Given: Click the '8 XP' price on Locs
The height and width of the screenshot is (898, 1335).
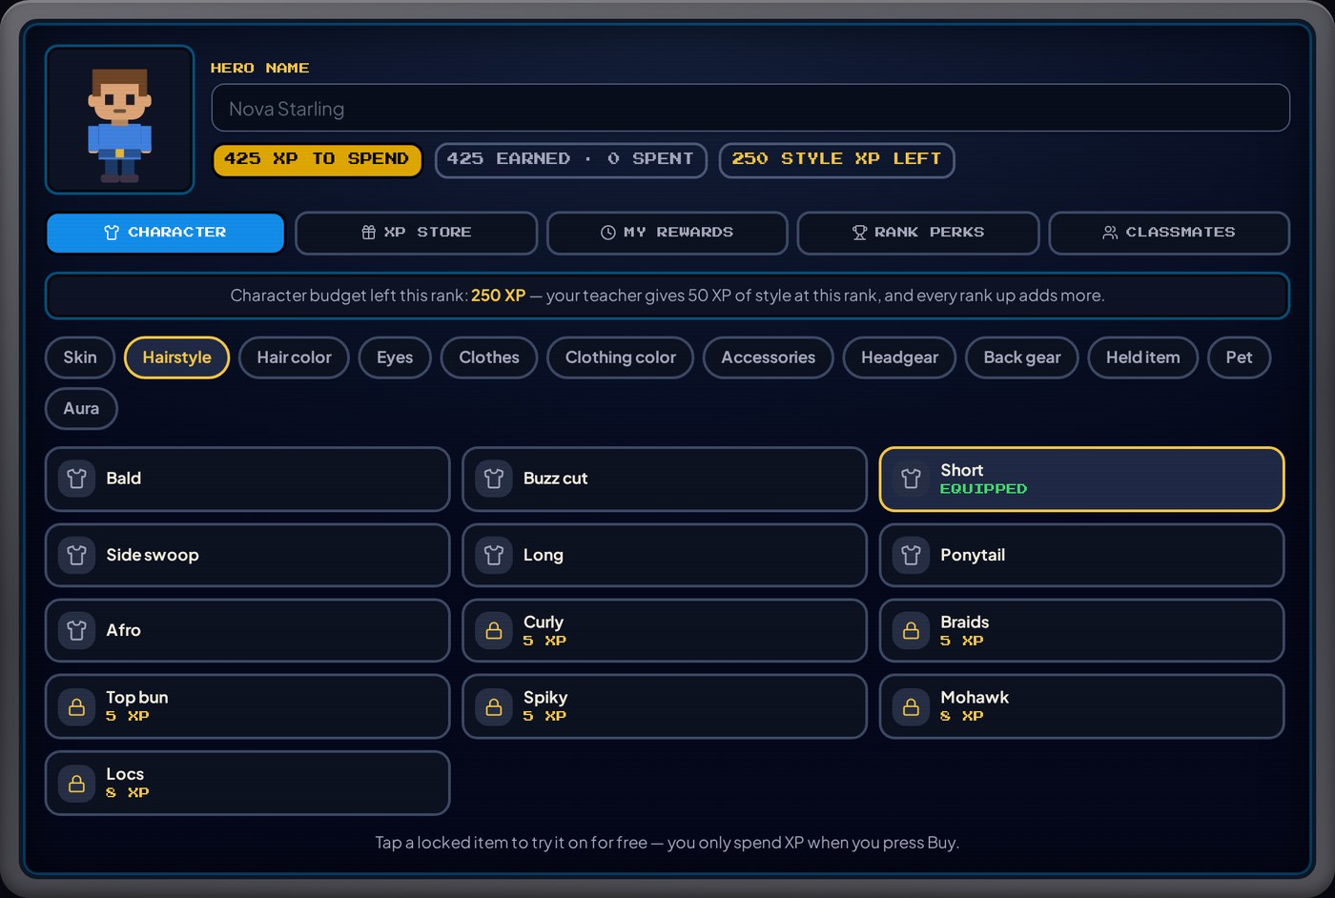Looking at the screenshot, I should pos(127,792).
